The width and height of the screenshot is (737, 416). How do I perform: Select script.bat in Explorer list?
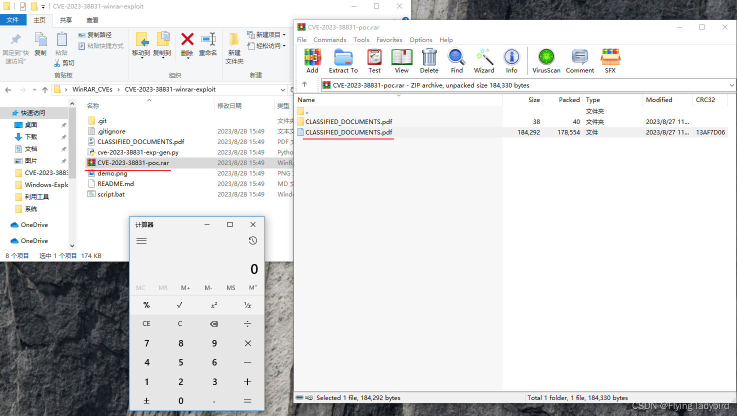click(x=111, y=194)
